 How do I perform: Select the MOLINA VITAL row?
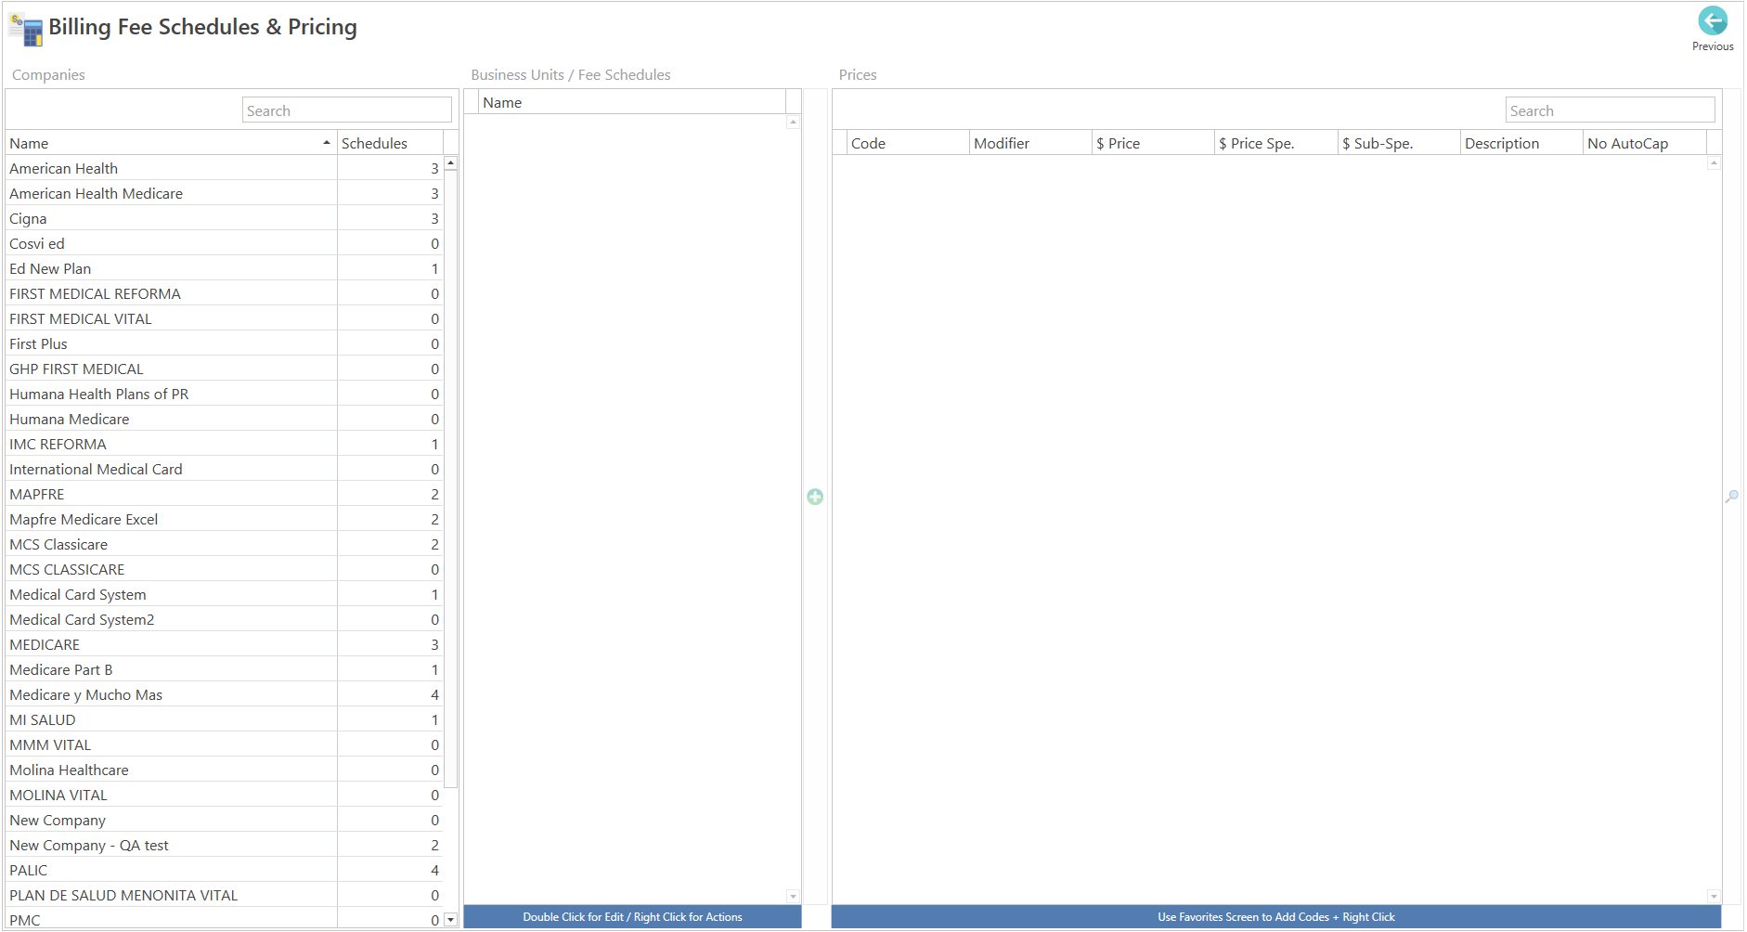click(x=225, y=795)
